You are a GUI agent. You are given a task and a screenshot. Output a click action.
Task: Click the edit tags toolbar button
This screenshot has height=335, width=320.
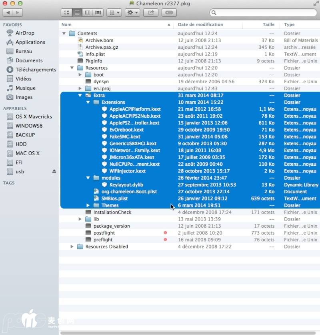pyautogui.click(x=169, y=12)
